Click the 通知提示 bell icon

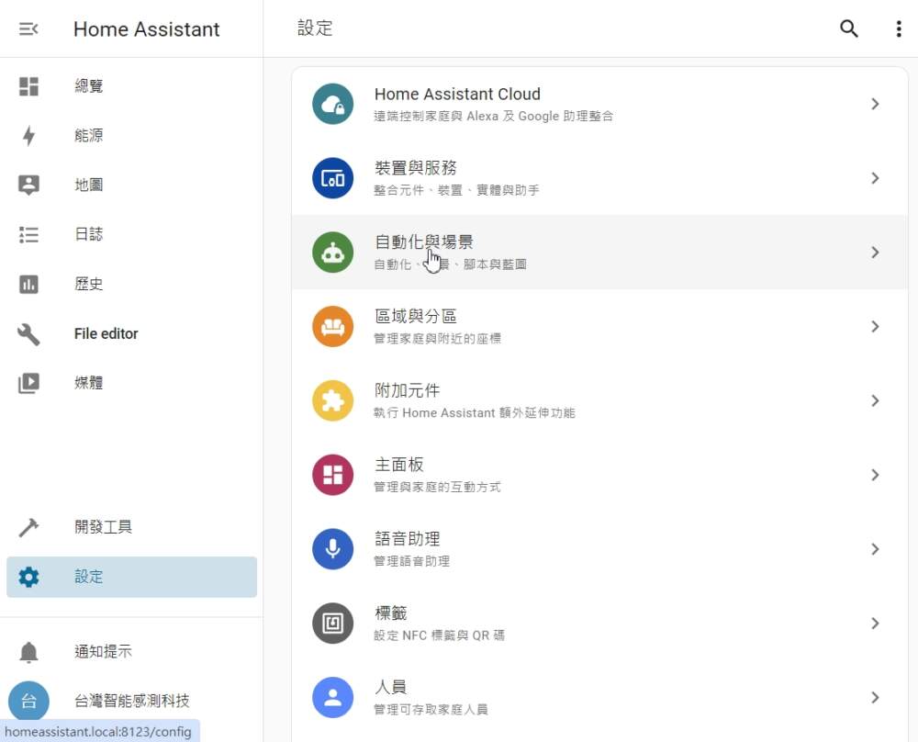tap(28, 651)
